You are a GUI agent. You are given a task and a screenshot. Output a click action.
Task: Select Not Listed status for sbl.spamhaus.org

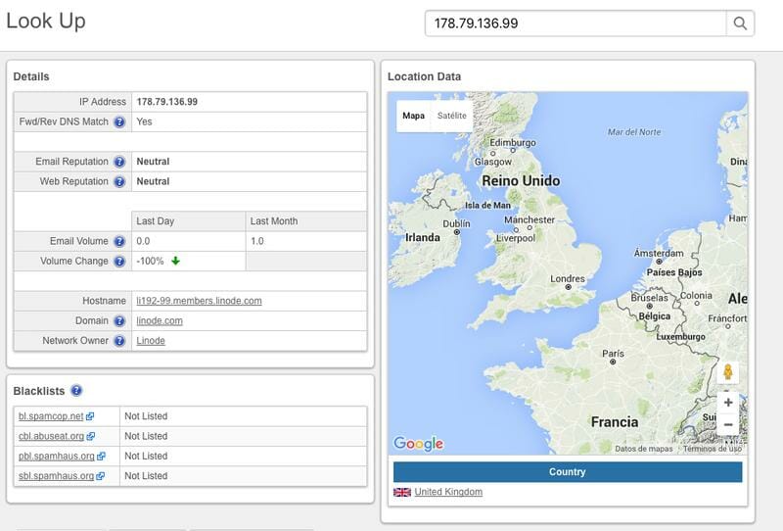(146, 476)
